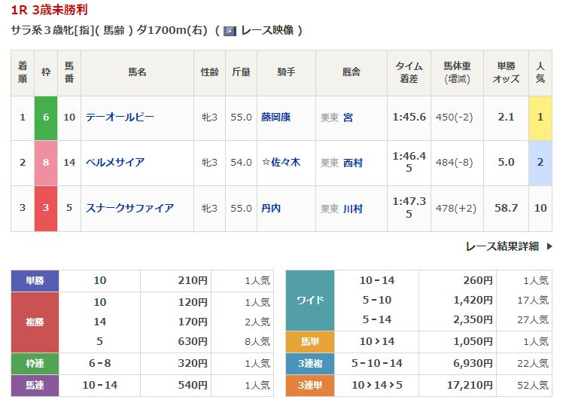Viewport: 566px width, 406px height.
Task: Click the arrow beside レース結果詳細
Action: (549, 246)
